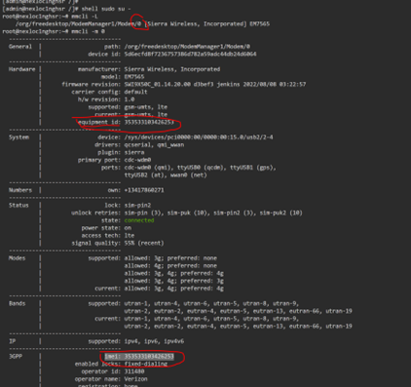
Task: Click the carrier config value 'default'
Action: 135,92
